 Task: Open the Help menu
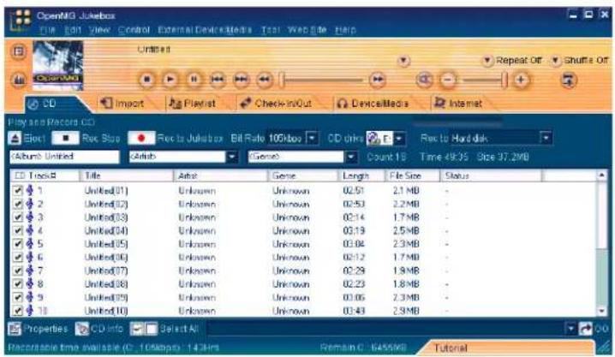pyautogui.click(x=345, y=30)
